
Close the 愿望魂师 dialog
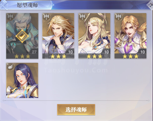(x=150, y=5)
